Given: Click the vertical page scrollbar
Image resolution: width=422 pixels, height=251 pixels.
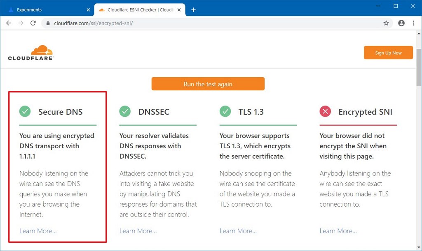Looking at the screenshot, I should click(x=419, y=70).
